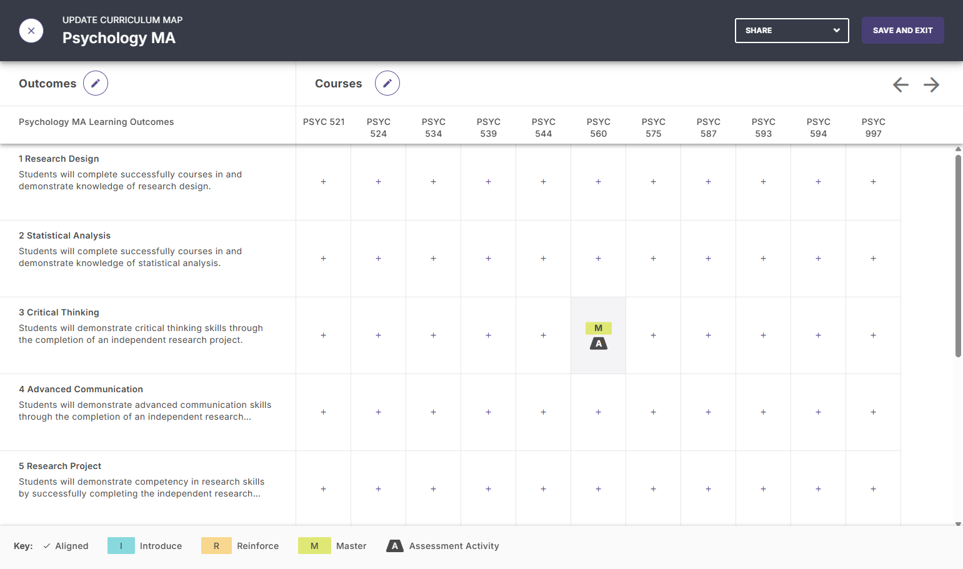Add alignment for Research Project under PSYC 997
963x569 pixels.
[874, 489]
